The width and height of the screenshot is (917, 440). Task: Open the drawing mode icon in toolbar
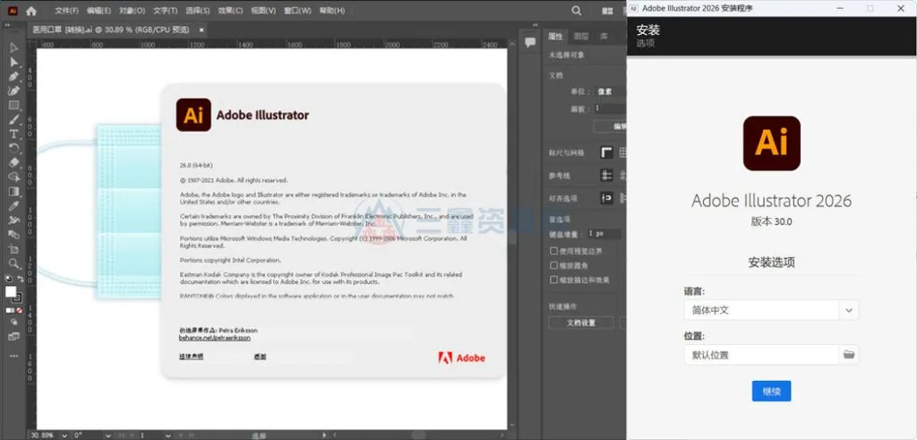(13, 323)
